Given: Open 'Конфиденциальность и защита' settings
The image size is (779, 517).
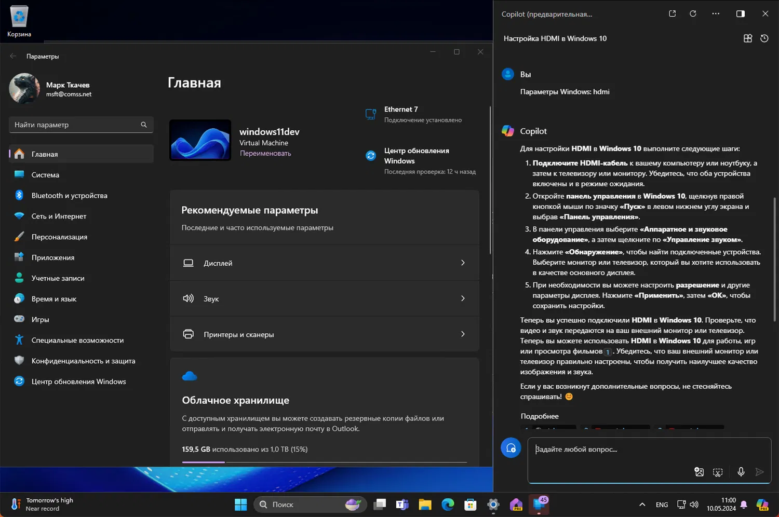Looking at the screenshot, I should click(x=81, y=361).
